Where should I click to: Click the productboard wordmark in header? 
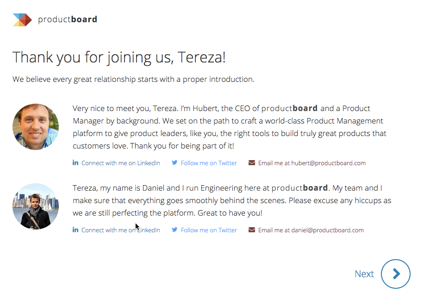click(68, 19)
